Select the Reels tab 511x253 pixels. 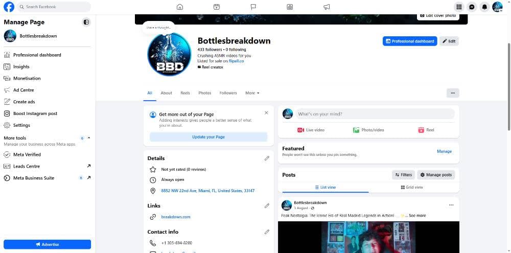point(185,93)
